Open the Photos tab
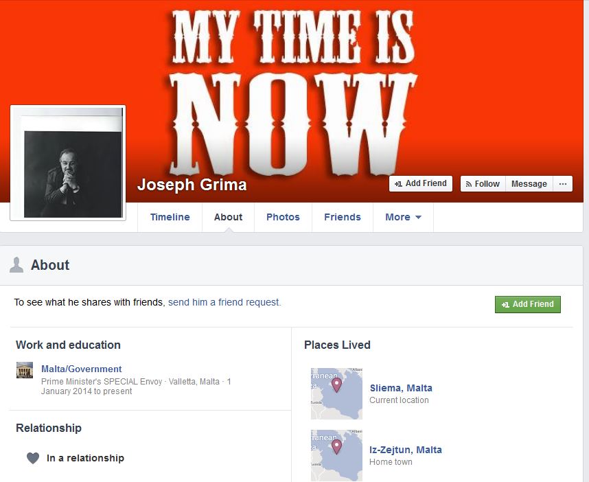The image size is (589, 482). point(283,217)
